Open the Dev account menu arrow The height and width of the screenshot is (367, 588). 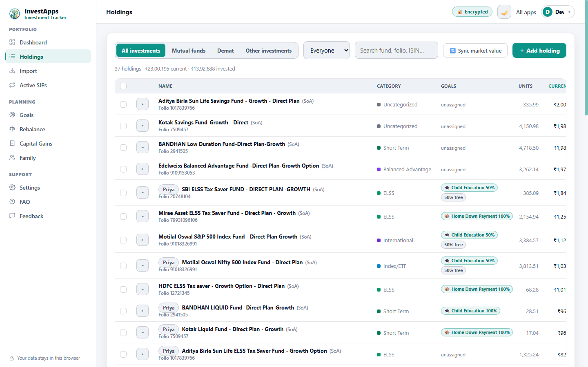click(x=569, y=12)
